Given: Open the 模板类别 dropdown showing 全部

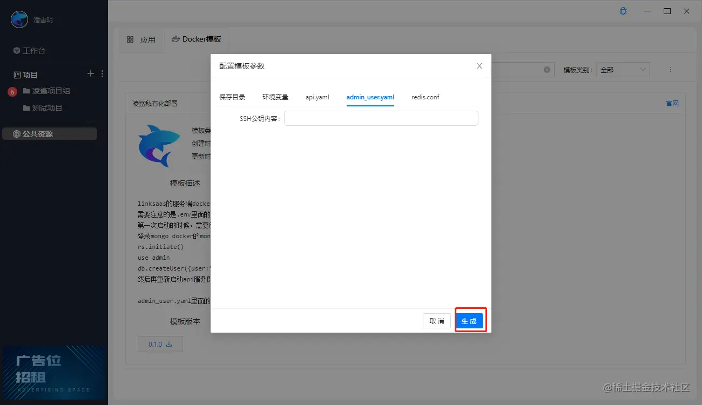Looking at the screenshot, I should point(623,69).
